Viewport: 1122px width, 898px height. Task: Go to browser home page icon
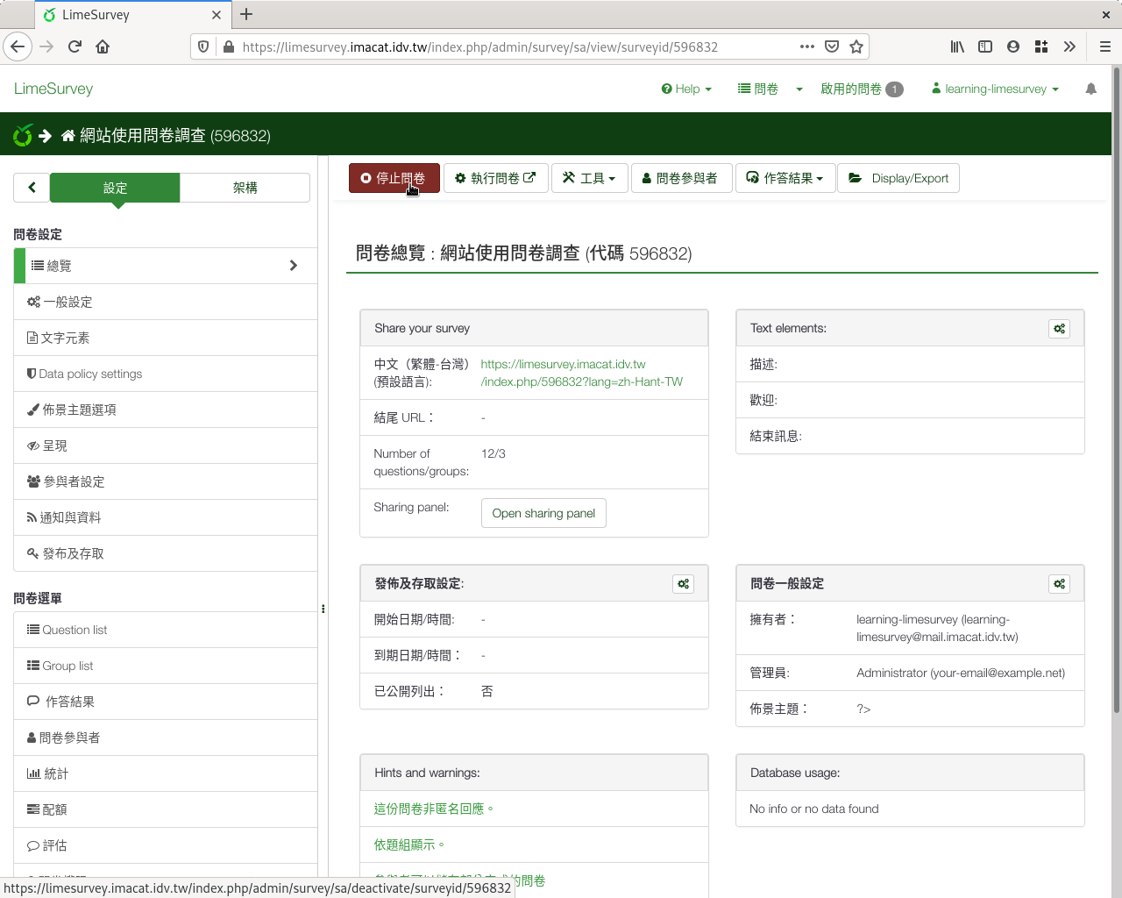pyautogui.click(x=103, y=46)
